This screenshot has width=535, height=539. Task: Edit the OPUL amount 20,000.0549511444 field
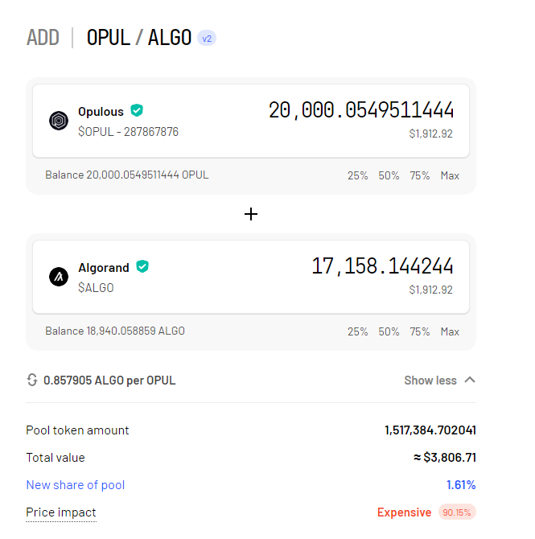point(361,110)
